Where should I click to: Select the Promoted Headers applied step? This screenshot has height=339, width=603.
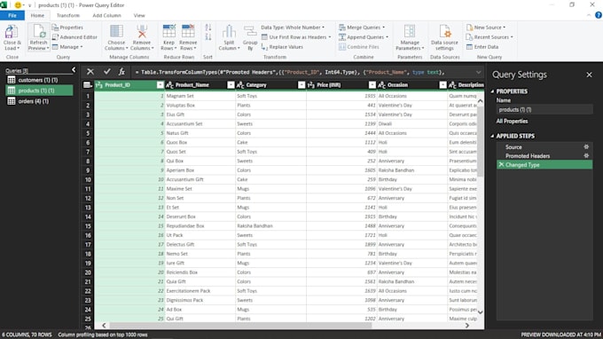pyautogui.click(x=544, y=156)
